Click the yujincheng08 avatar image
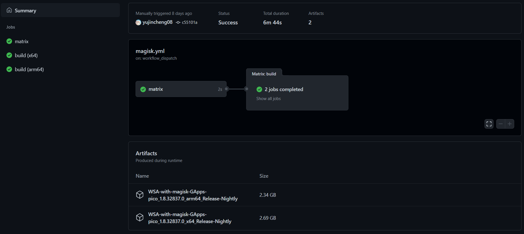Image resolution: width=524 pixels, height=234 pixels. pos(138,22)
